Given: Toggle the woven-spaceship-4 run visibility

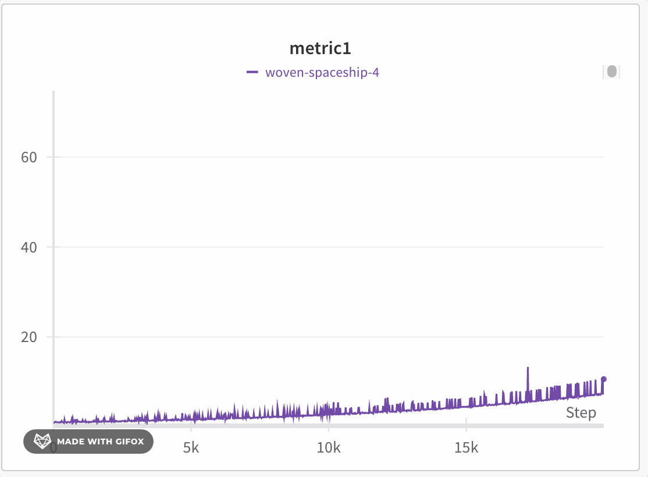Looking at the screenshot, I should tap(322, 73).
